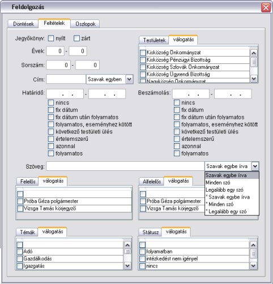This screenshot has height=284, width=273.
Task: Open the Témák tab
Action: point(27,232)
